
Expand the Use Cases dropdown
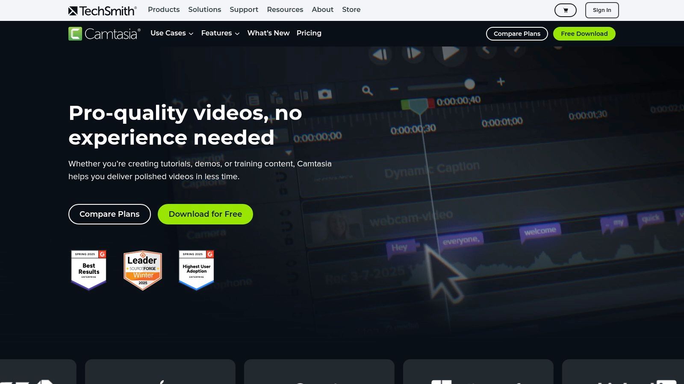[x=171, y=33]
